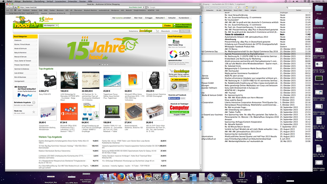The width and height of the screenshot is (327, 184).
Task: Click the Zur Kasse button
Action: tap(185, 31)
